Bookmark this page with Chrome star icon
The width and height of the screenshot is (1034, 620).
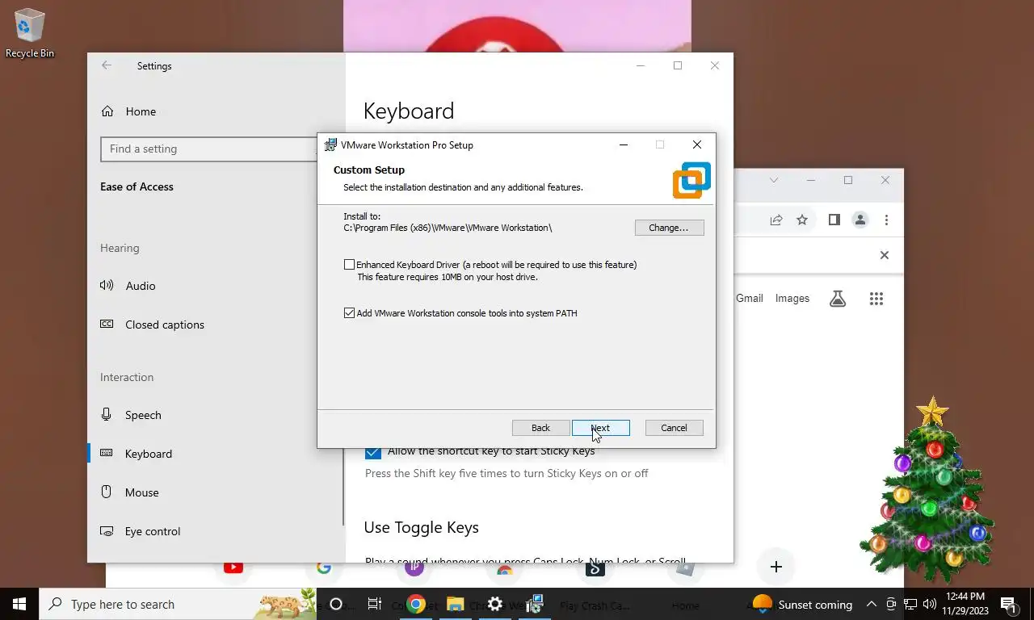[802, 220]
